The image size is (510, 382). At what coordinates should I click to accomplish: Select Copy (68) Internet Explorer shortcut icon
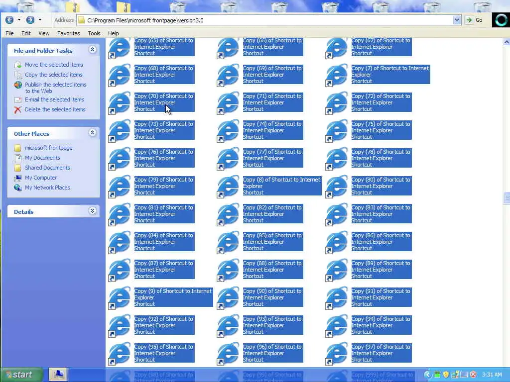pos(120,75)
